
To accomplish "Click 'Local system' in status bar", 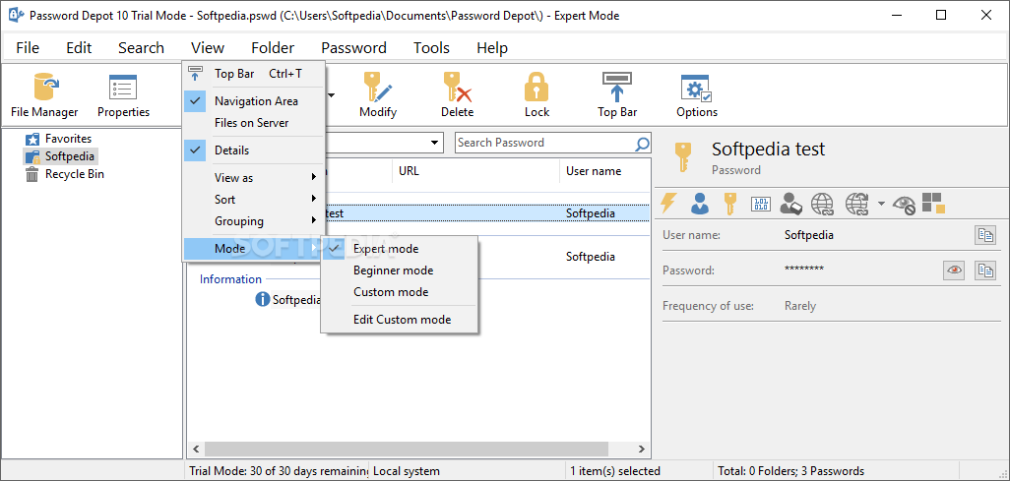I will click(x=407, y=471).
